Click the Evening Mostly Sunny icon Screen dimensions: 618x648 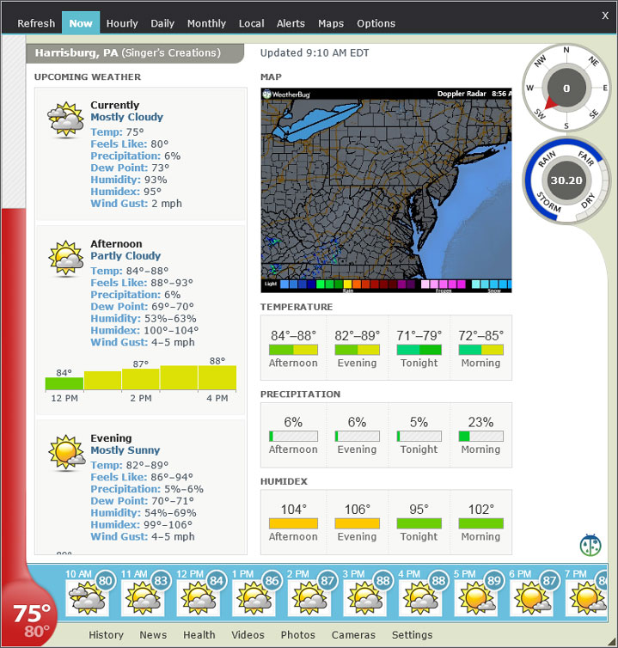click(66, 453)
